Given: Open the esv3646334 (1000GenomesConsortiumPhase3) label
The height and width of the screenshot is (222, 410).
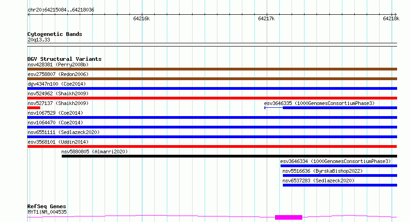Looking at the screenshot, I should point(335,161).
